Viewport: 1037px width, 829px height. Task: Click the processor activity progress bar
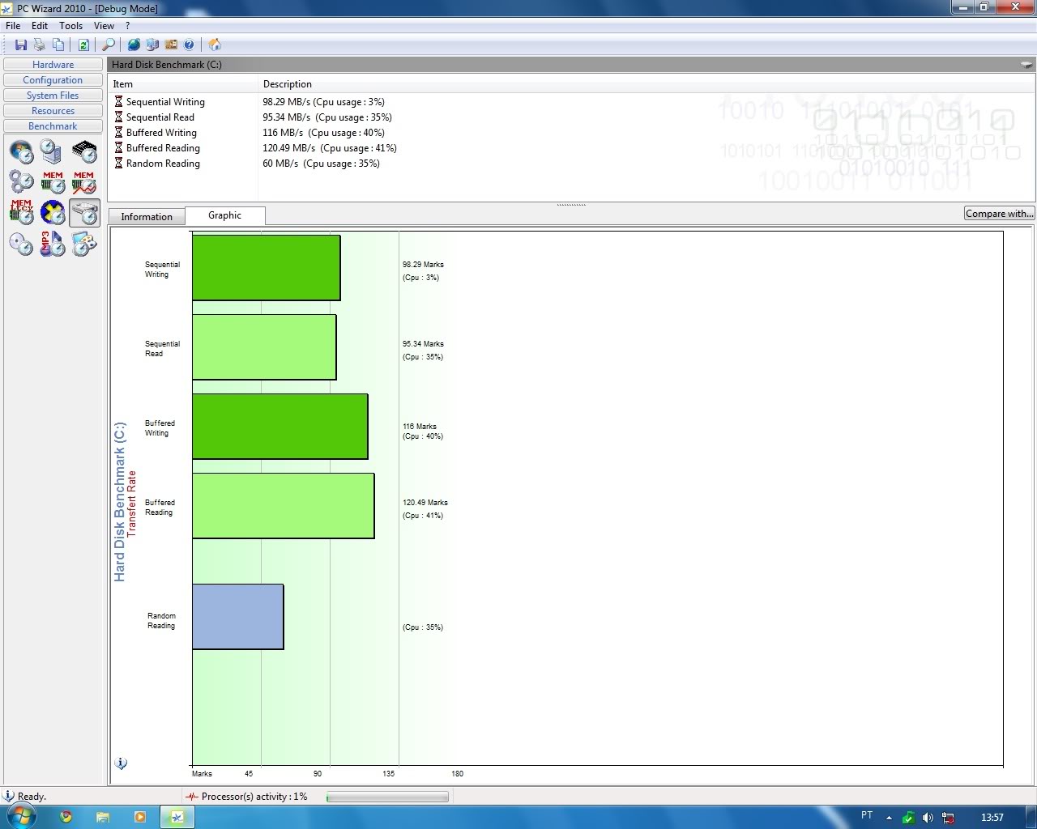[x=387, y=797]
